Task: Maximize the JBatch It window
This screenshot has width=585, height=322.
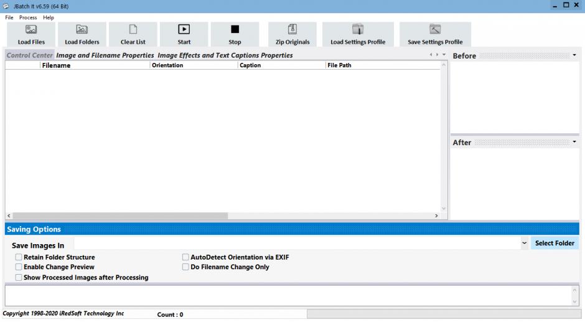Action: tap(566, 5)
